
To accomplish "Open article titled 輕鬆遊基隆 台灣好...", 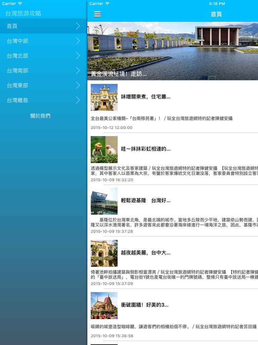I will pyautogui.click(x=146, y=200).
